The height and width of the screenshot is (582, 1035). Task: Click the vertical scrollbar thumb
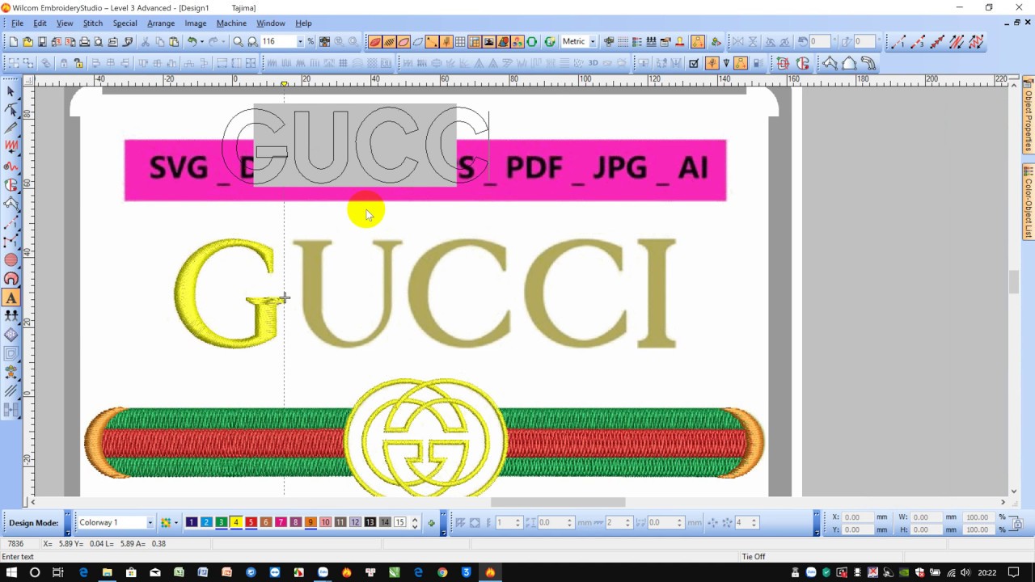click(1013, 281)
